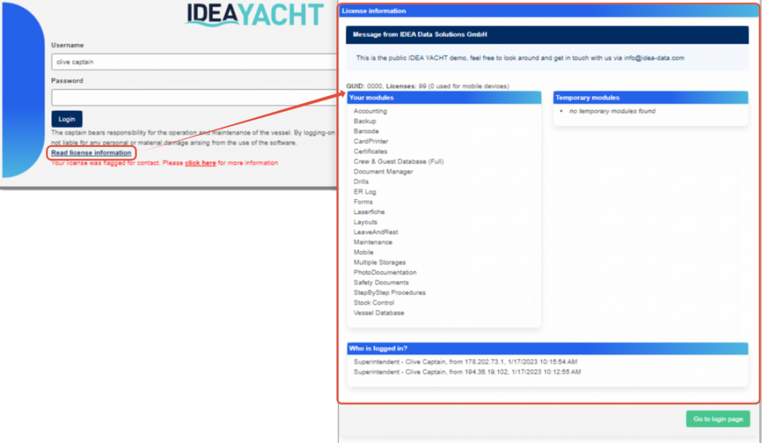Select the Forms module entry
Image resolution: width=762 pixels, height=443 pixels.
tap(363, 202)
